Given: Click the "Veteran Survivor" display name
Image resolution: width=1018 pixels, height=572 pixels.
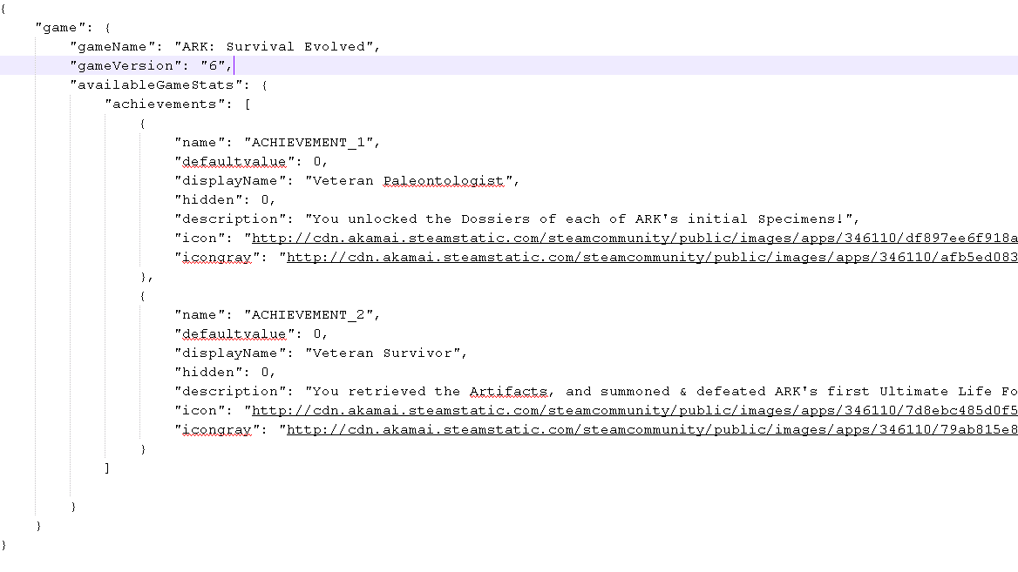Looking at the screenshot, I should (383, 353).
